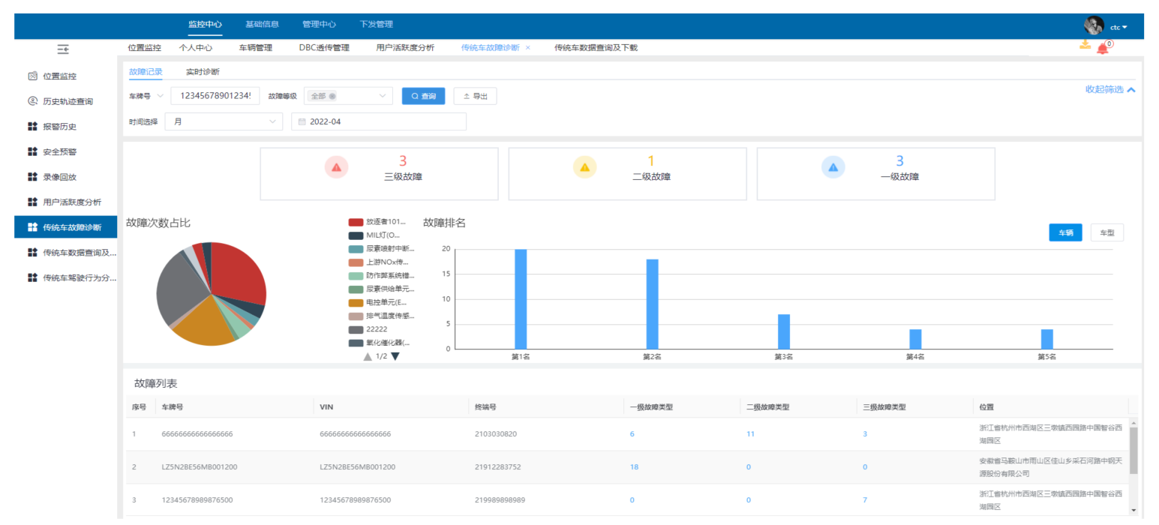The image size is (1159, 525).
Task: Click the user avatar picture
Action: 1094,25
